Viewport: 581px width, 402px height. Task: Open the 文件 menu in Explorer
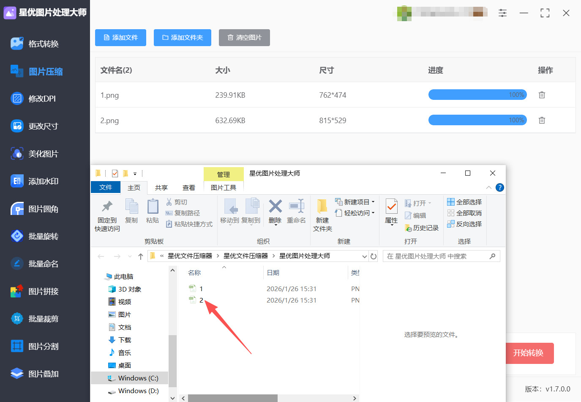pos(105,187)
